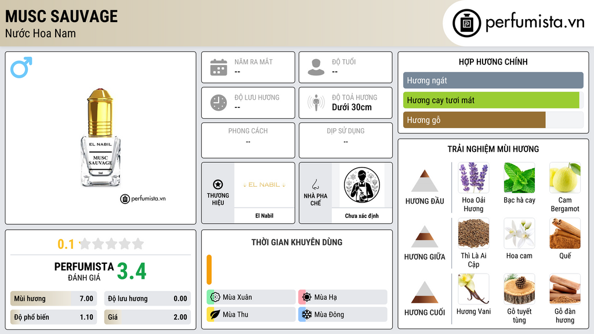Click the Giá 2.00 score bar
The height and width of the screenshot is (334, 594).
point(147,317)
